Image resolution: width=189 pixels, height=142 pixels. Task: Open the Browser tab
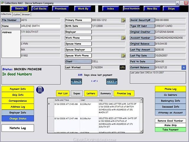pyautogui.click(x=26, y=14)
